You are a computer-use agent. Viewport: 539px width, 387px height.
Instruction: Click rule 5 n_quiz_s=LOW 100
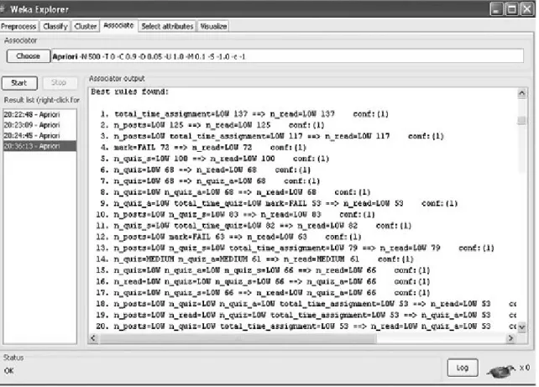click(215, 159)
